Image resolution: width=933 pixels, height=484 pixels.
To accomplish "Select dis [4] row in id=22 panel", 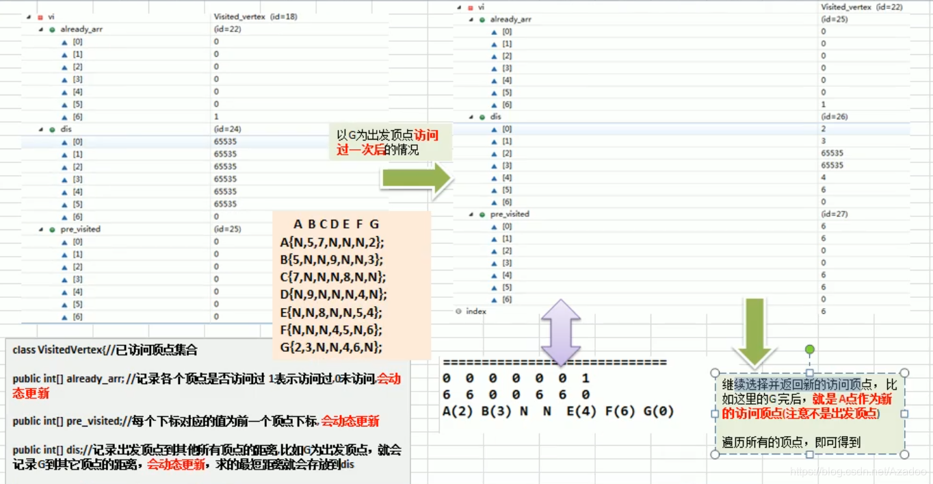I will point(681,177).
